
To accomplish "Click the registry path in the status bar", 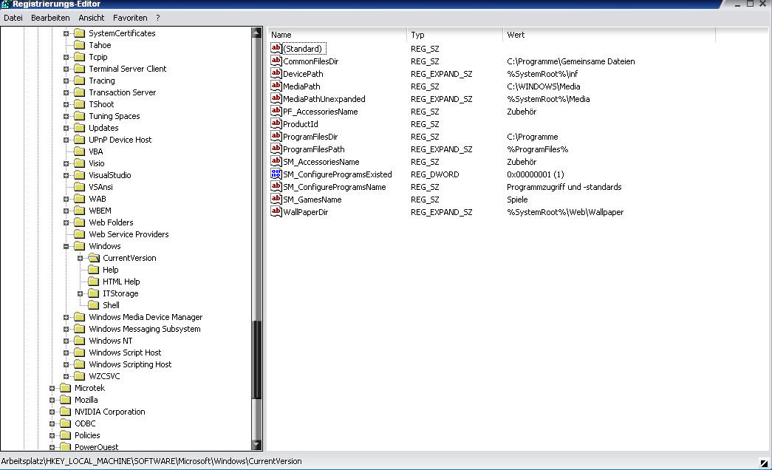I will (x=151, y=461).
